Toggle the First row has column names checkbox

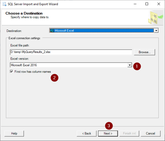pos(11,72)
